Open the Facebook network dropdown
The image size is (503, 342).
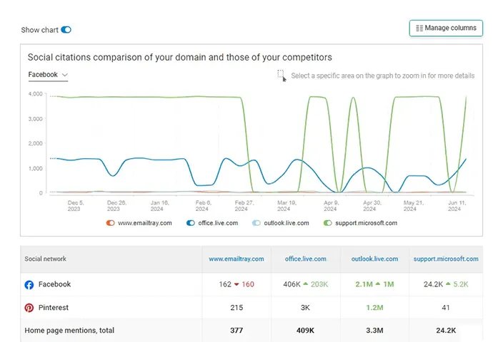(x=48, y=75)
